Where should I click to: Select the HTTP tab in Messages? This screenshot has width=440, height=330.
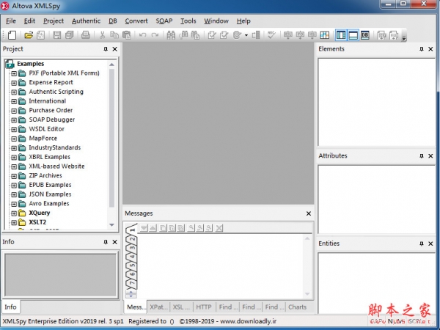pyautogui.click(x=204, y=307)
